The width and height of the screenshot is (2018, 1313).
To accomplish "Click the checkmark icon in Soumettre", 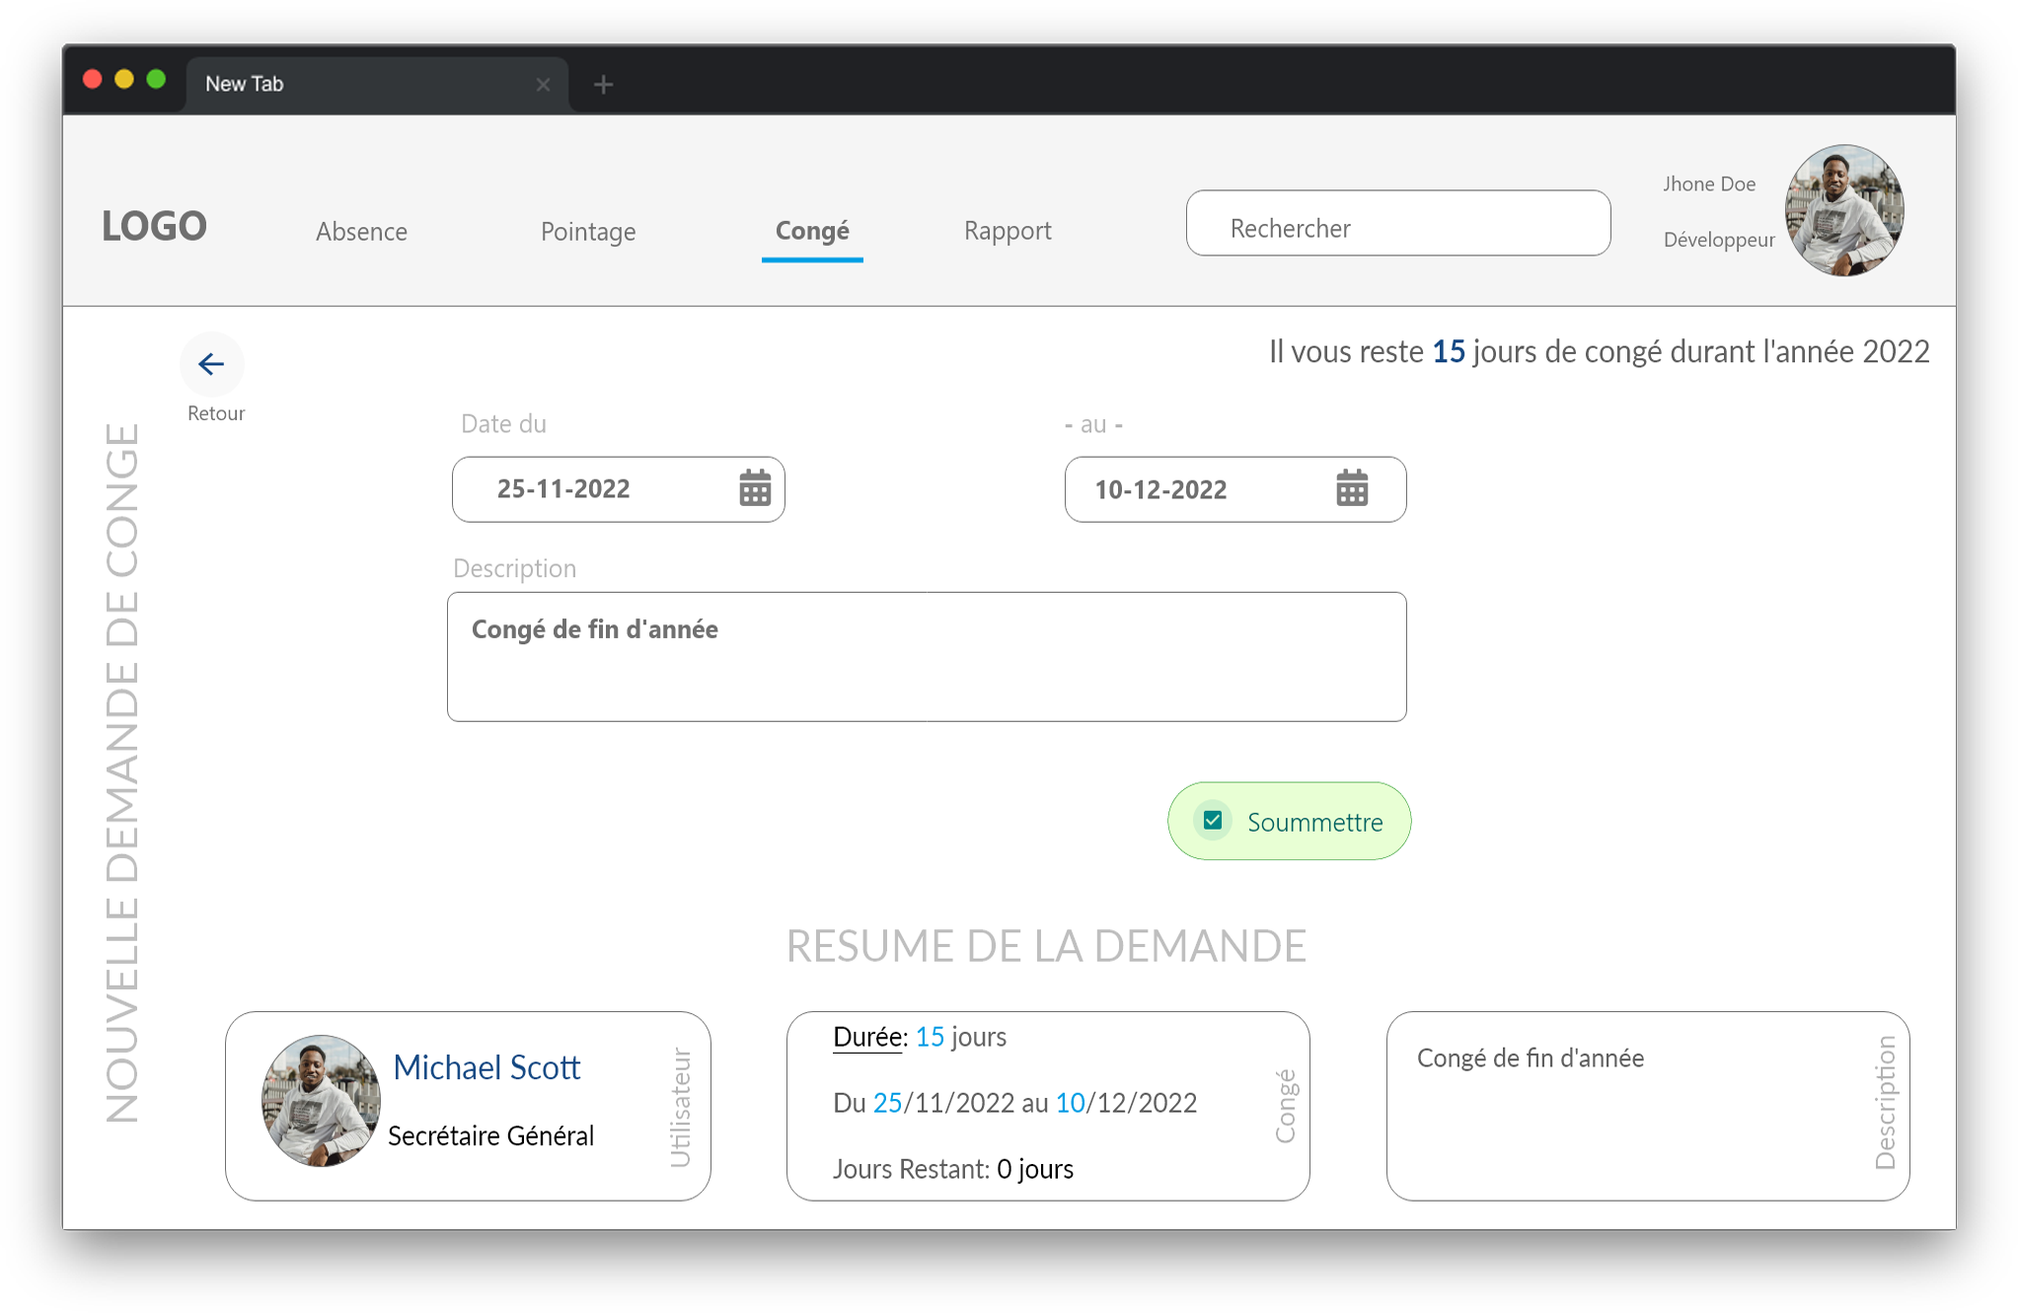I will tap(1213, 821).
